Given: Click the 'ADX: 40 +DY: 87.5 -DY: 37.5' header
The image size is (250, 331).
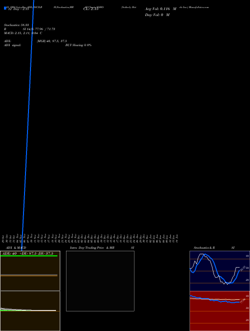Looking at the screenshot, I should tap(28, 253).
